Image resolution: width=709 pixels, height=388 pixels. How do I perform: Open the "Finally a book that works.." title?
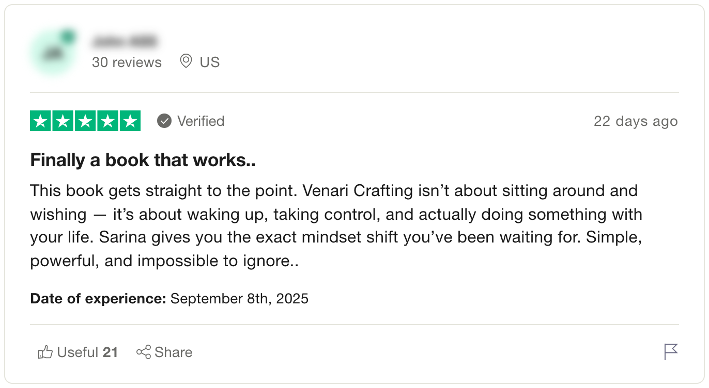(143, 160)
